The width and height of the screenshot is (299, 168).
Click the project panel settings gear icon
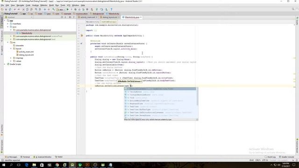pos(70,17)
